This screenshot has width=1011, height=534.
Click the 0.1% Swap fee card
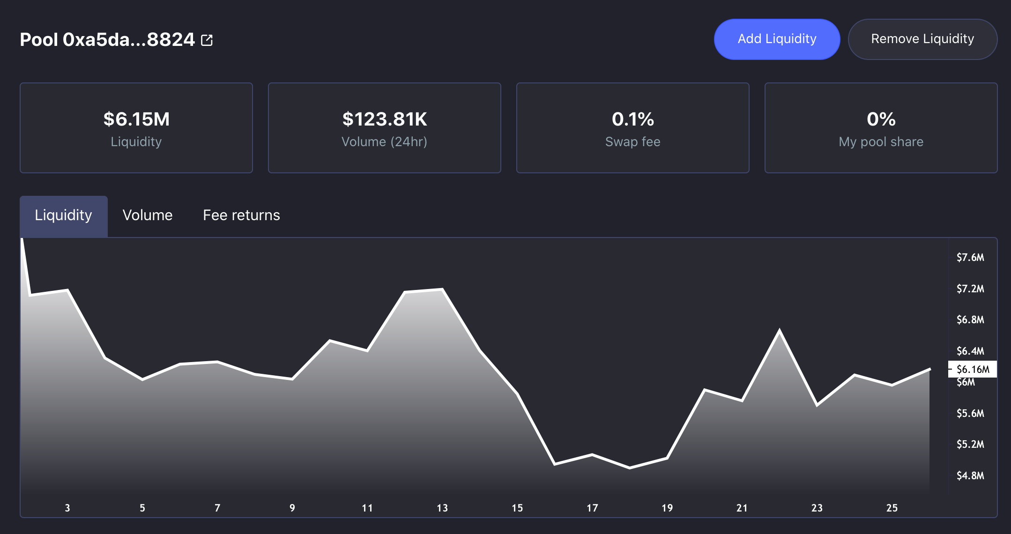(632, 128)
